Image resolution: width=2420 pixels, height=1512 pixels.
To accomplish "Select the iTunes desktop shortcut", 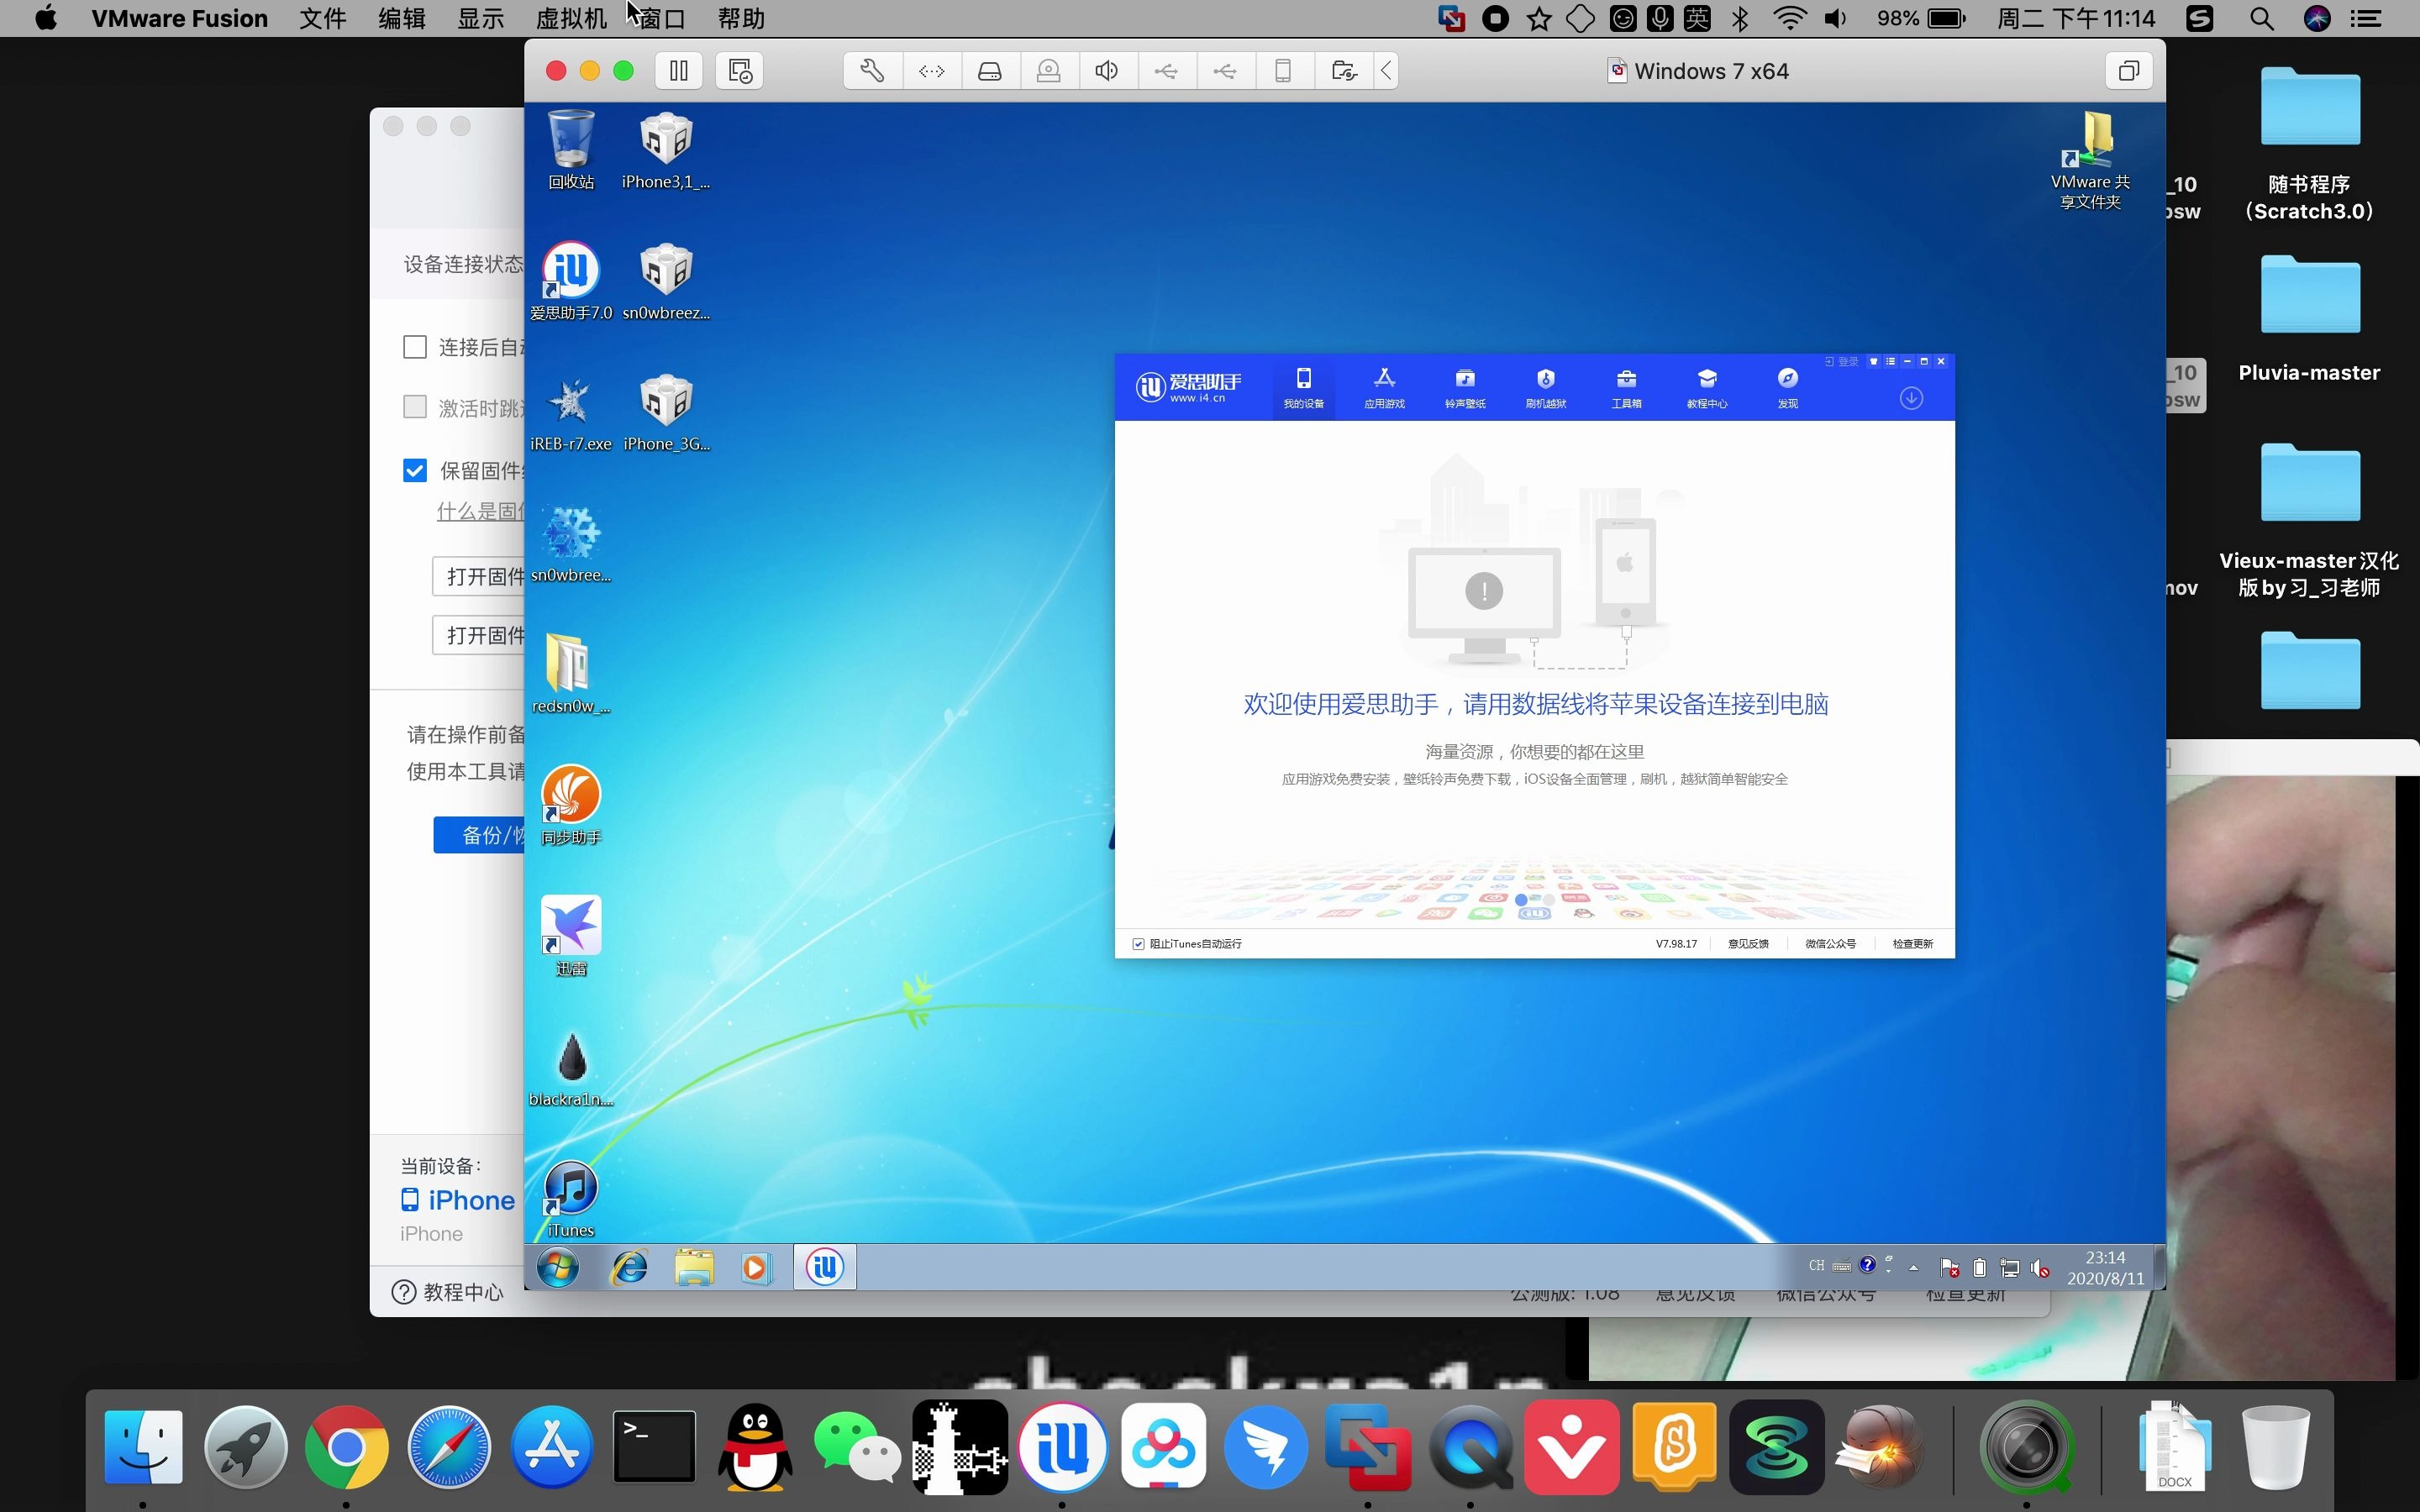I will [571, 1199].
